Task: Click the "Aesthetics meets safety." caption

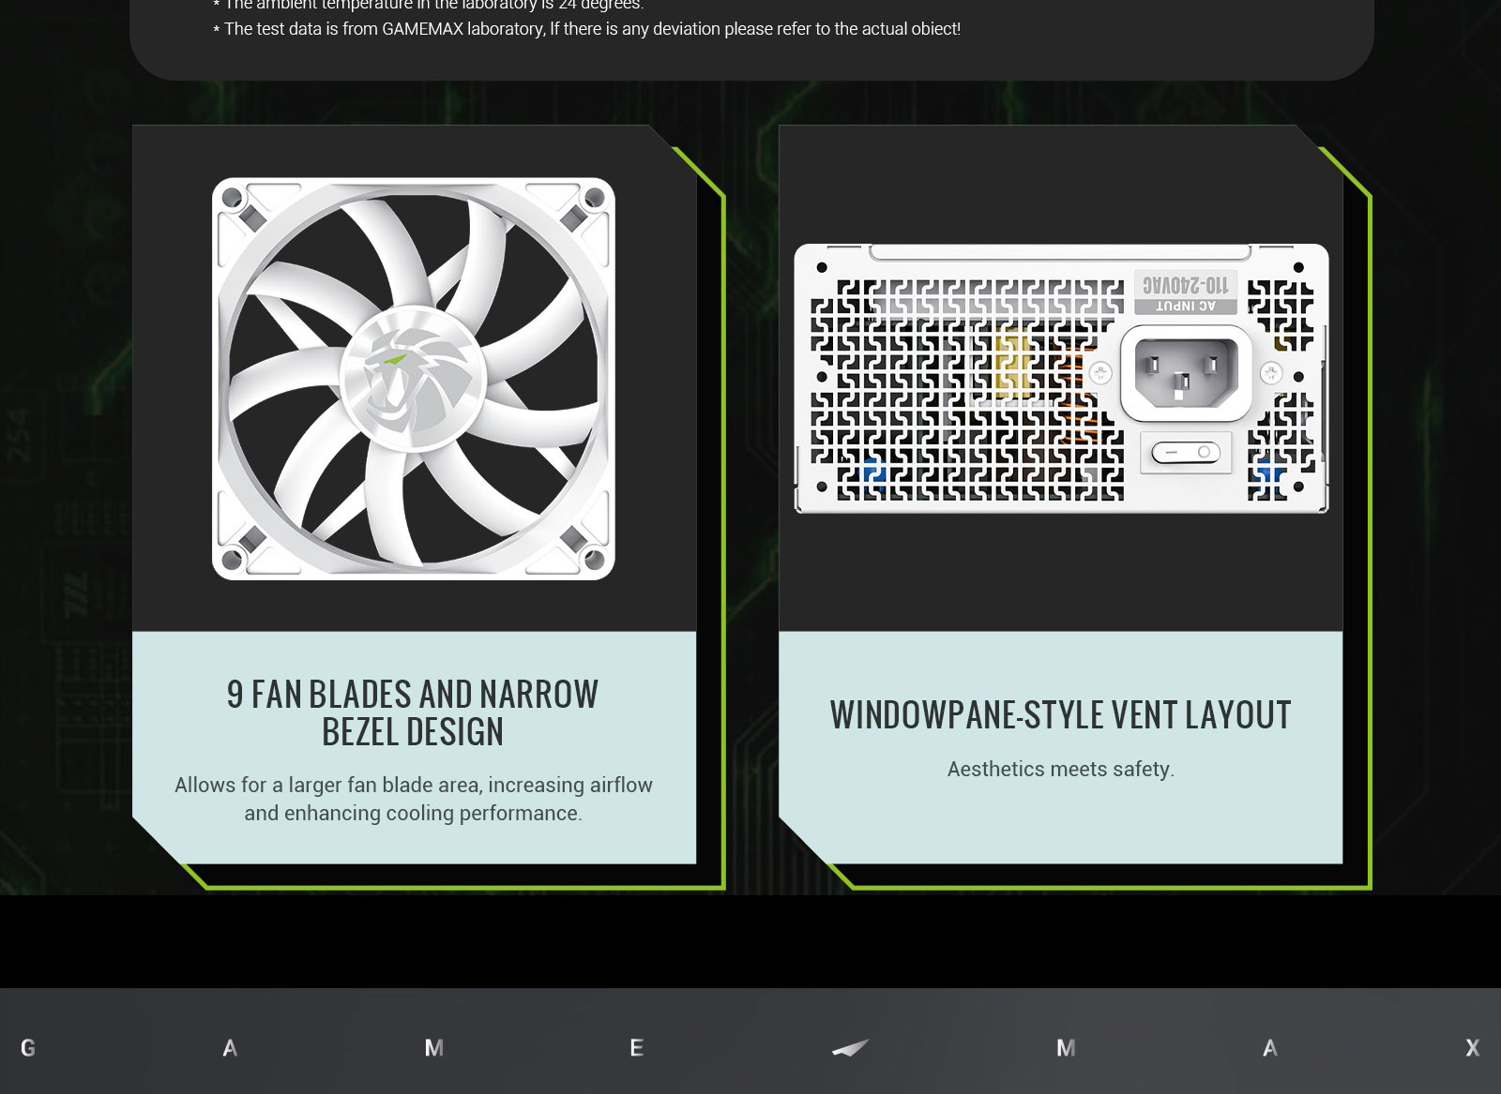Action: (1060, 770)
